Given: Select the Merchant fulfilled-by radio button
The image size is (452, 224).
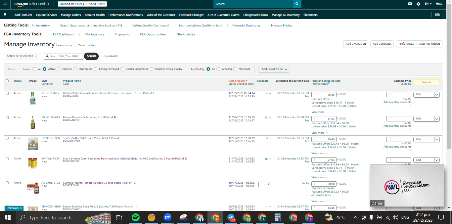Looking at the screenshot, I should click(235, 69).
